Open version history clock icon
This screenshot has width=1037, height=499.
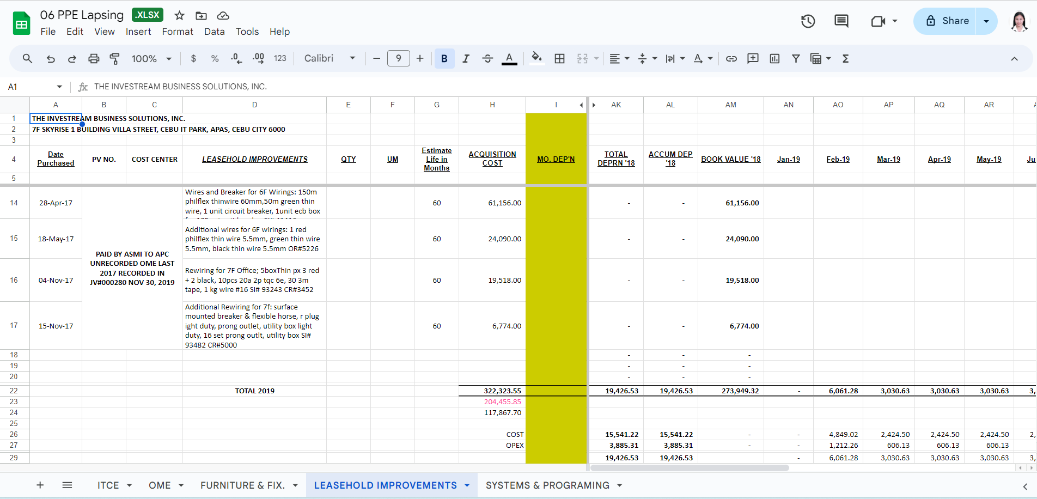pos(808,21)
